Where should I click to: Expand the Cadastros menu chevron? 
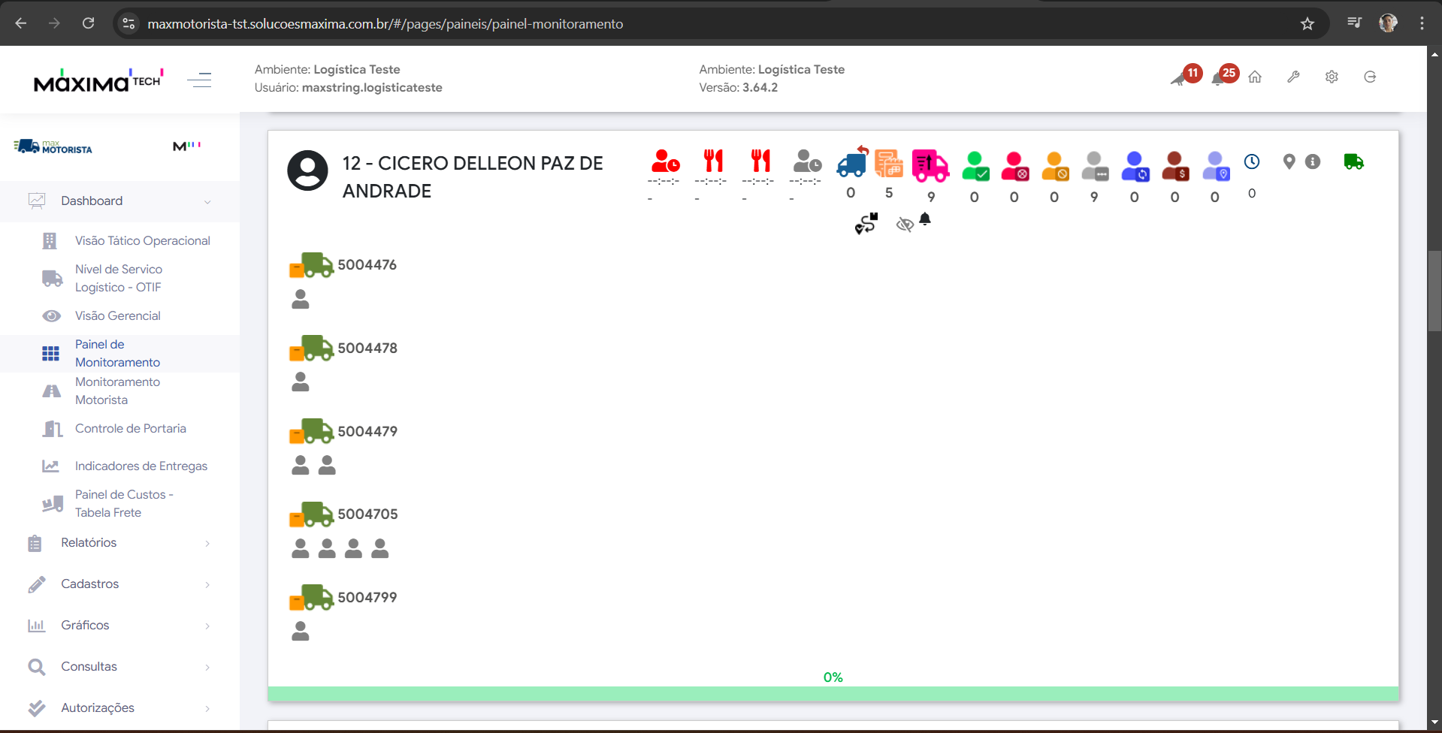pyautogui.click(x=207, y=584)
